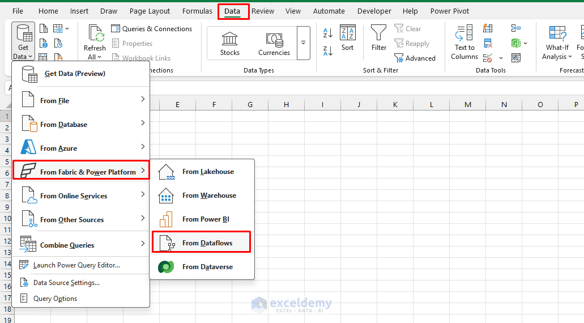Switch to the Power Pivot tab
The image size is (584, 323).
click(450, 11)
